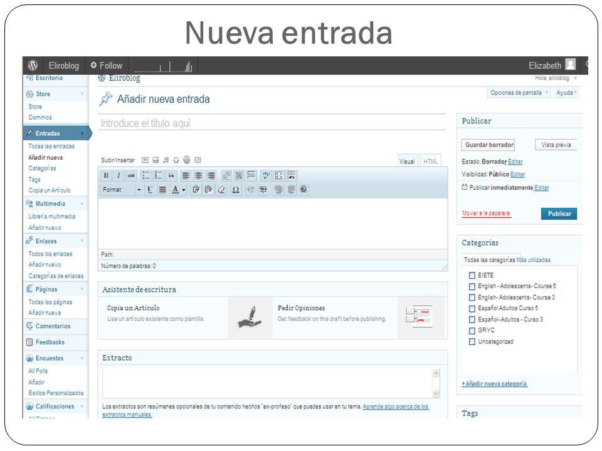The image size is (602, 451).
Task: Insert an ordered numbered list
Action: tap(159, 175)
